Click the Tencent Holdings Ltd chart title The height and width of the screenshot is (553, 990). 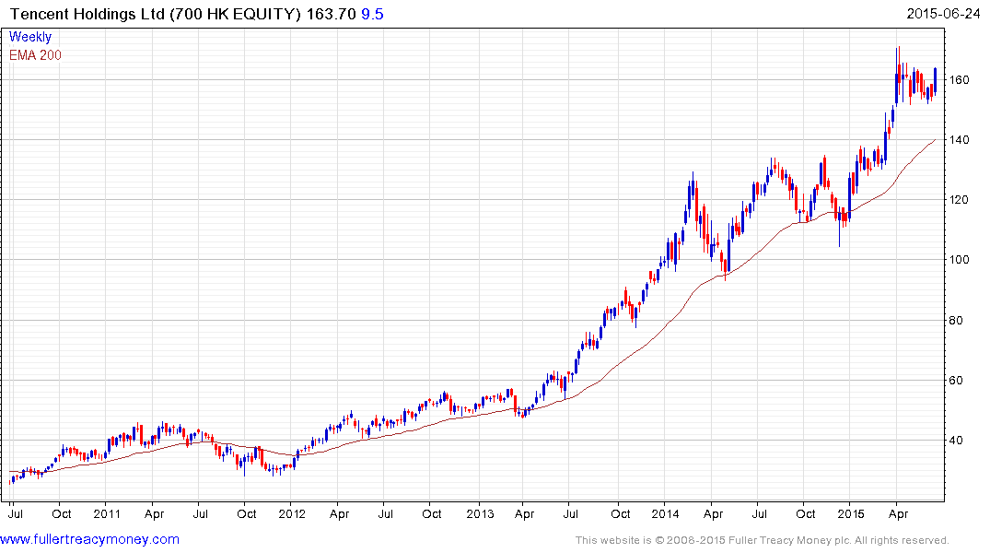click(x=156, y=14)
